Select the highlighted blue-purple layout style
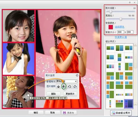138x117 pixels. tap(129, 104)
